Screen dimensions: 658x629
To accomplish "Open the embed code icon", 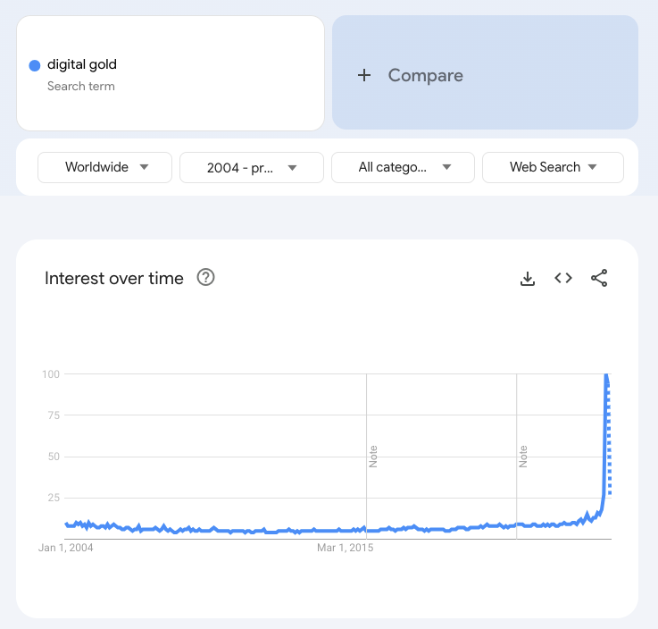I will pos(563,278).
